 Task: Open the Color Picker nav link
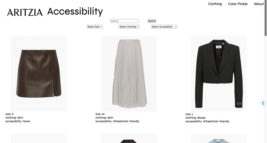238,4
